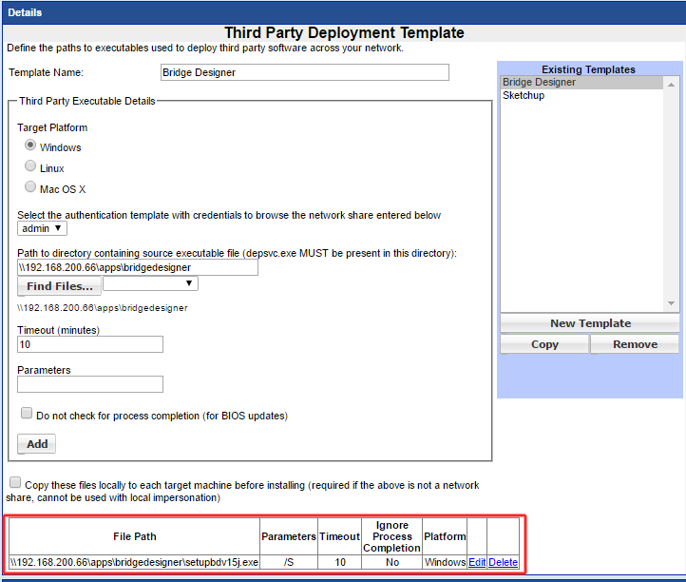
Task: Select the Linux target platform option
Action: [x=31, y=166]
